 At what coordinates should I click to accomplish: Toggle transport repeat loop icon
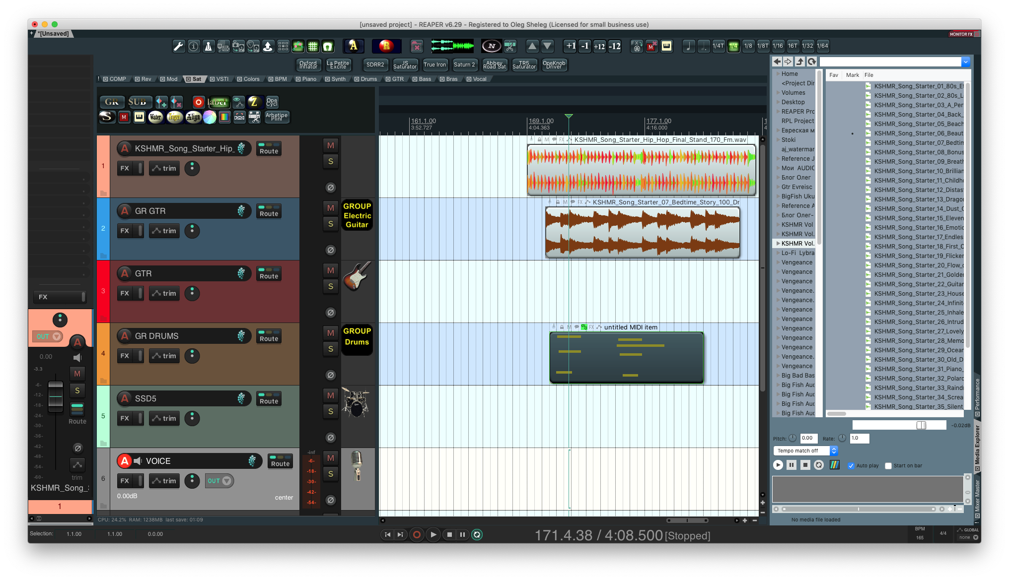[477, 534]
